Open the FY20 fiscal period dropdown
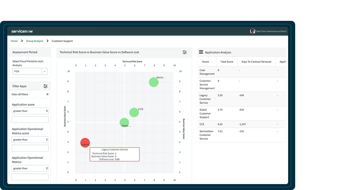 pyautogui.click(x=44, y=71)
